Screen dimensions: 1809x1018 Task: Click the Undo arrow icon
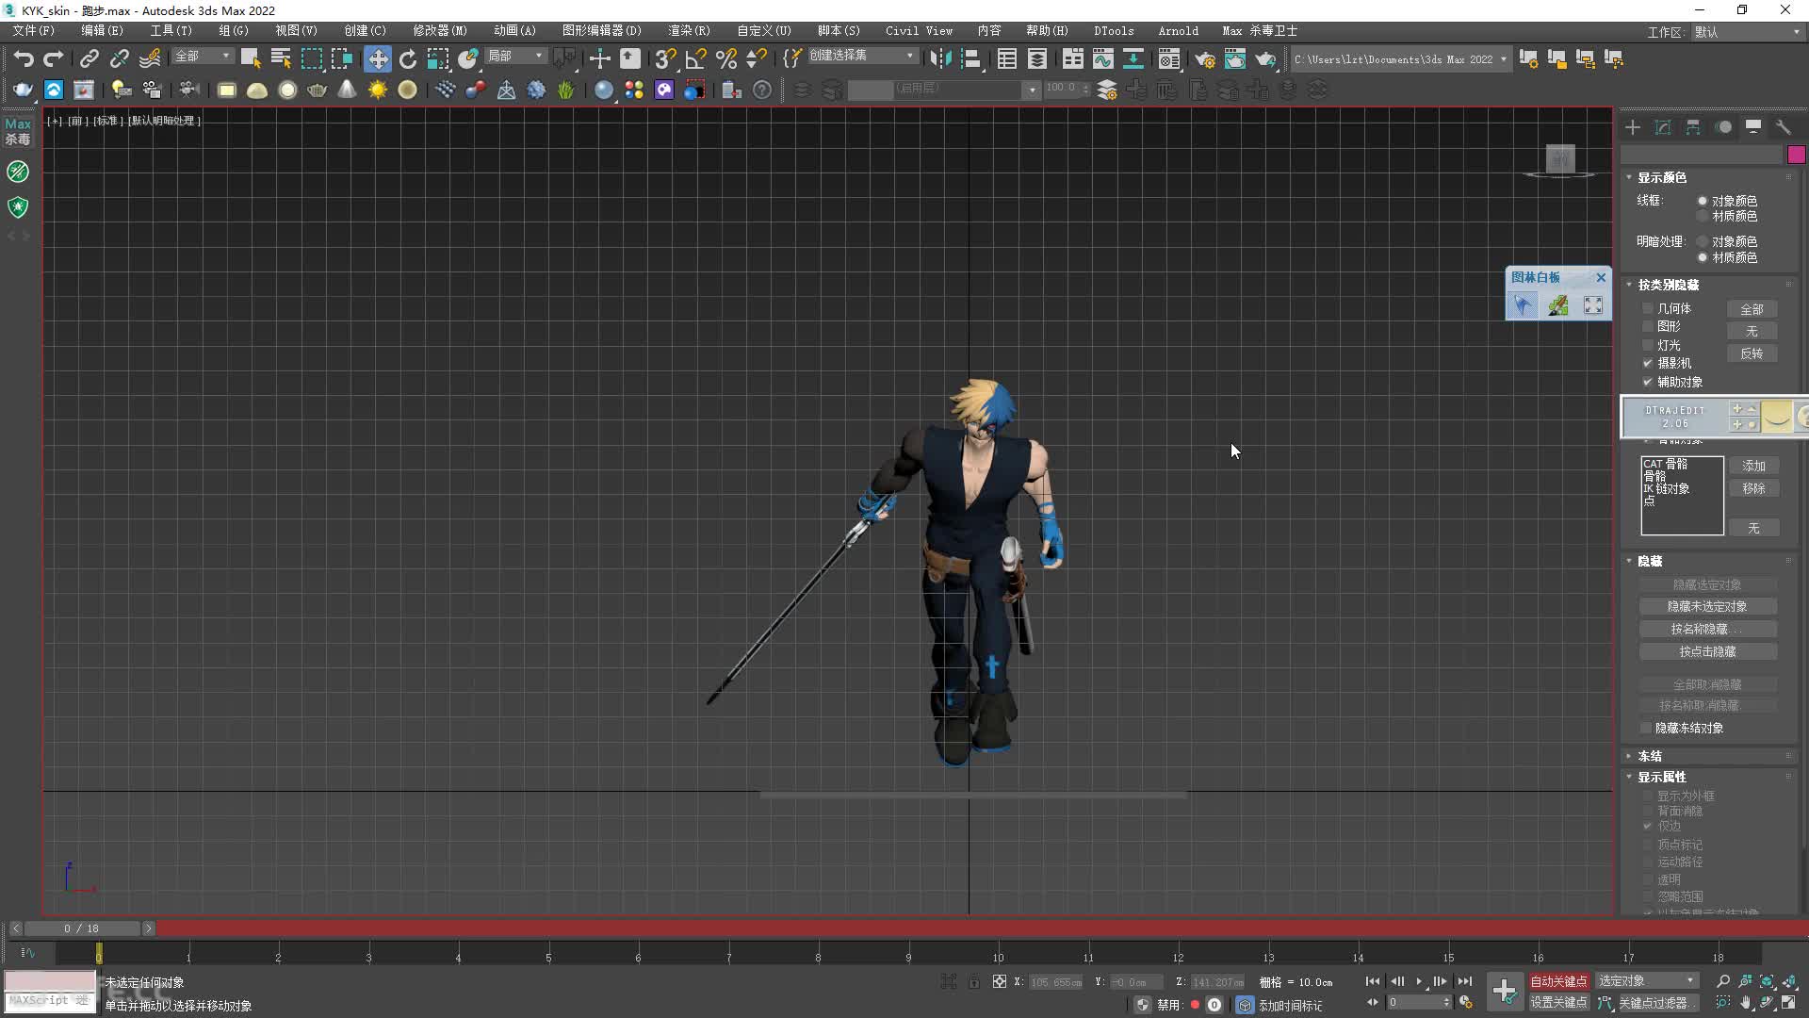(24, 58)
